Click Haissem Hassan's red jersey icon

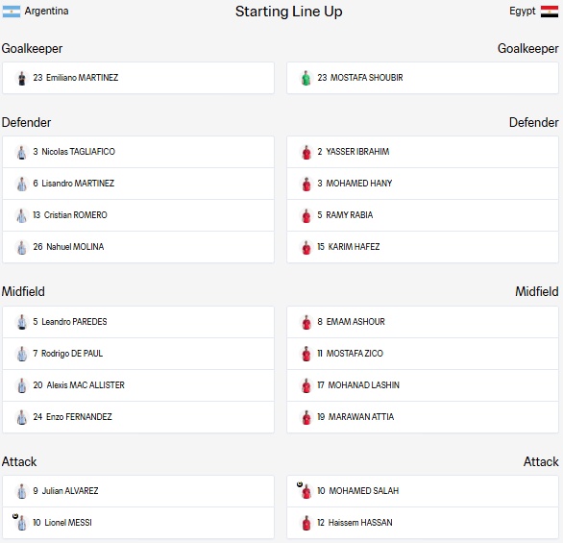tap(306, 523)
